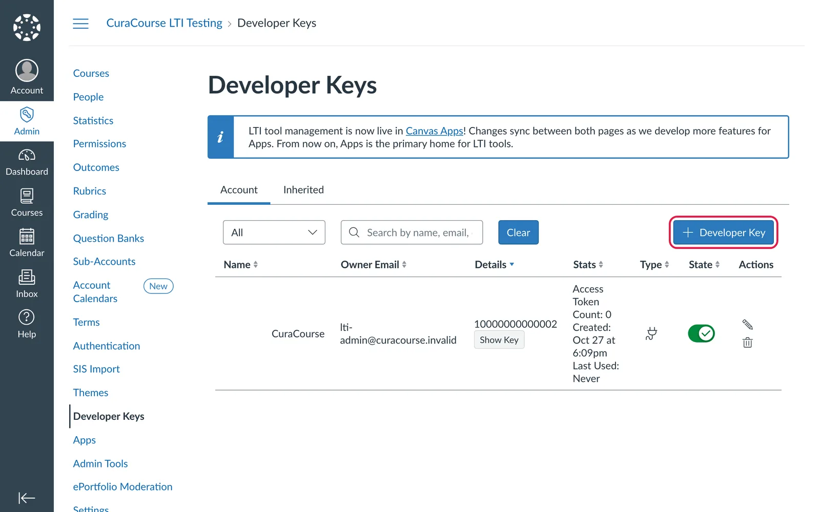Open the Help question mark icon
This screenshot has width=820, height=512.
coord(27,317)
